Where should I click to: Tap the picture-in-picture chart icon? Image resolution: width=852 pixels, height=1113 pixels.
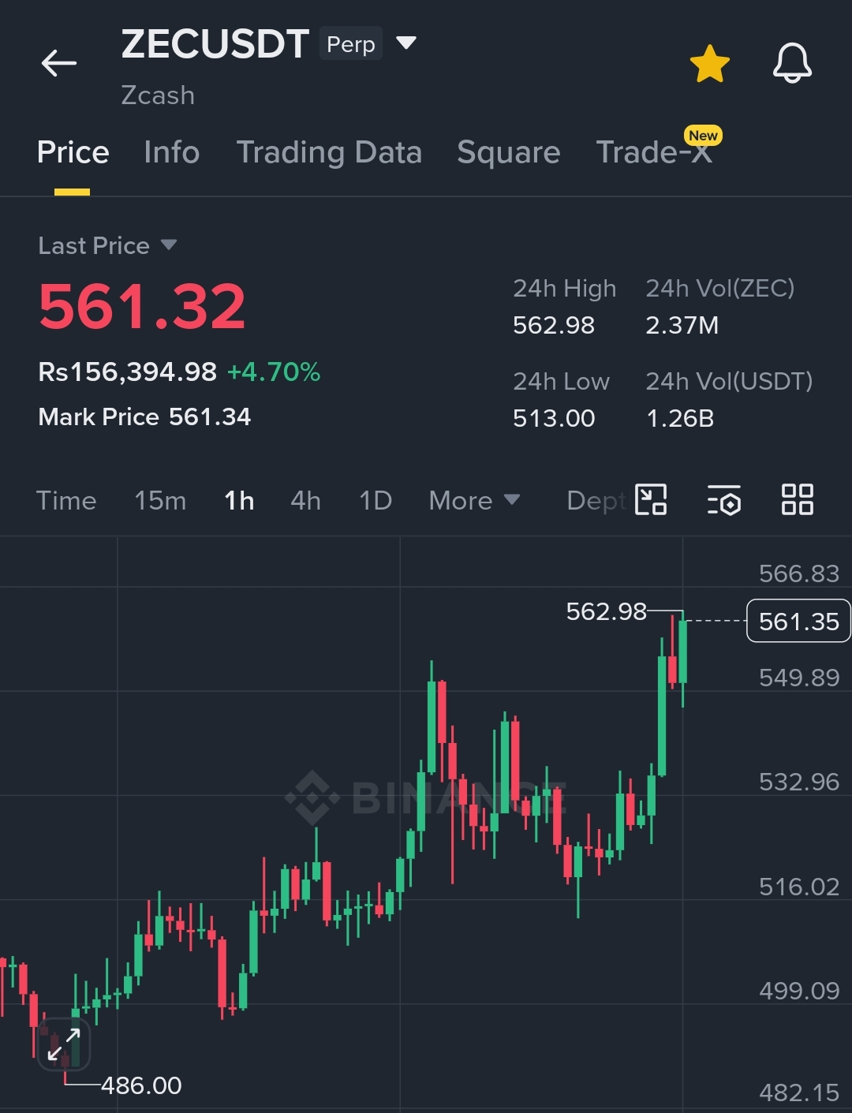pyautogui.click(x=651, y=499)
